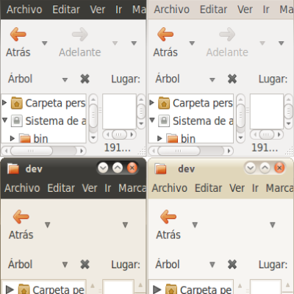The width and height of the screenshot is (294, 294).
Task: Collapse Sistema de a tree node in top-right window
Action: click(152, 120)
